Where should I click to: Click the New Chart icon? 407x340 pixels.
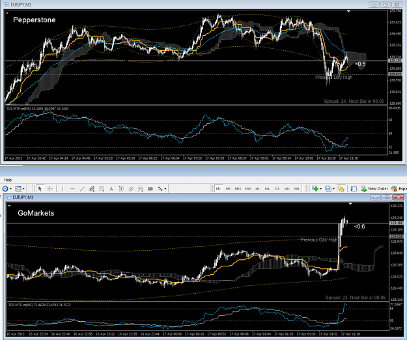click(x=315, y=189)
